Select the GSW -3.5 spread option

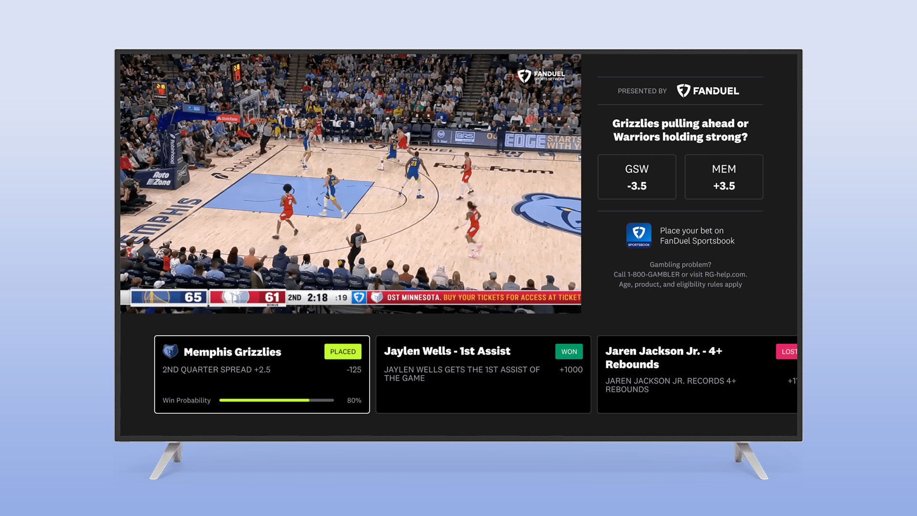coord(637,177)
